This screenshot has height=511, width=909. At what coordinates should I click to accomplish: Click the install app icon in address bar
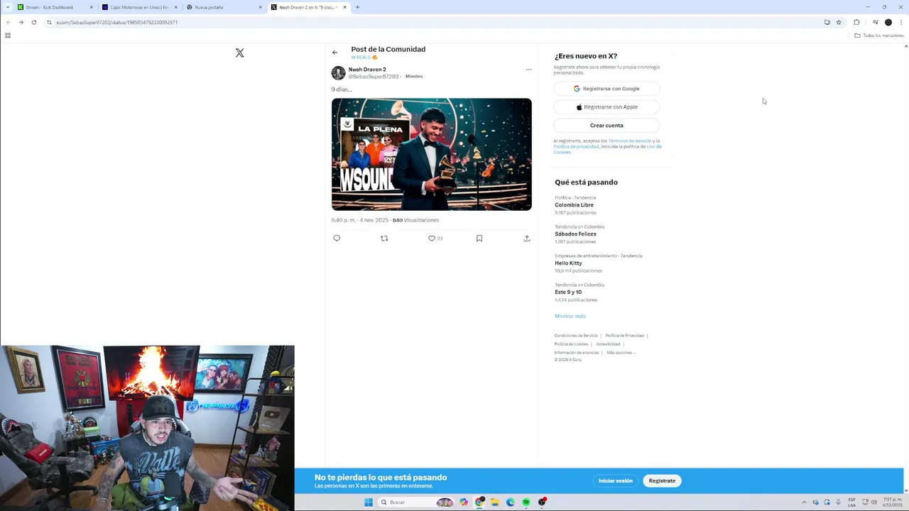tap(827, 22)
